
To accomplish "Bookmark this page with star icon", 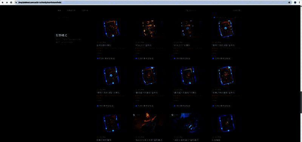I will click(x=289, y=3).
